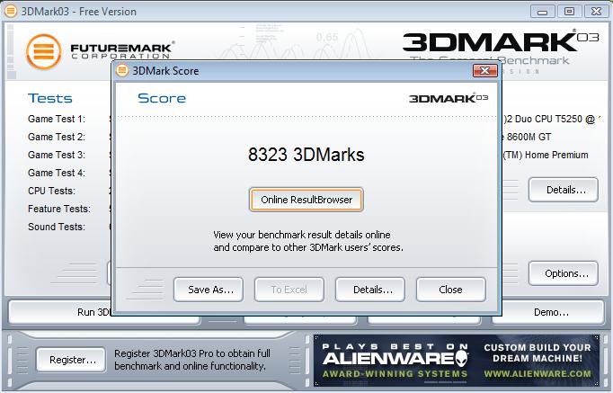Click the 'Score' heading in dialog
This screenshot has width=613, height=393.
tap(162, 98)
